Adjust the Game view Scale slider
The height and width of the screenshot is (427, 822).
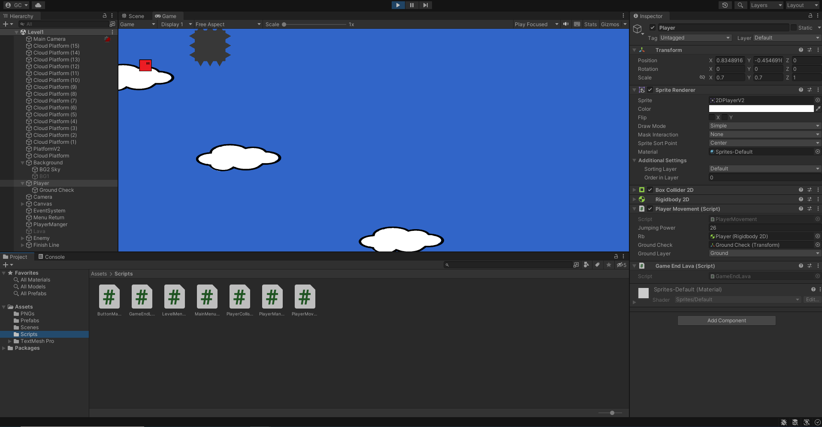(x=315, y=24)
